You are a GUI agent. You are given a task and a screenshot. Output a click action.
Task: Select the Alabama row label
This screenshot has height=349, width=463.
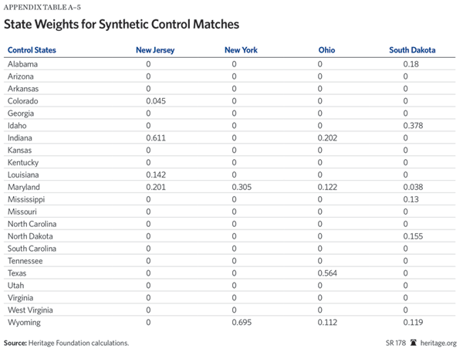tap(22, 64)
